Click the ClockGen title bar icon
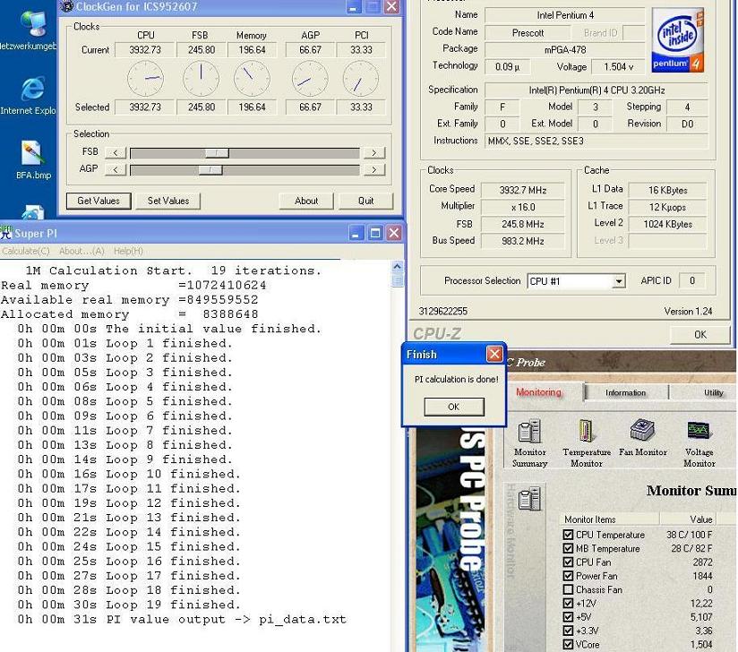 (x=67, y=6)
